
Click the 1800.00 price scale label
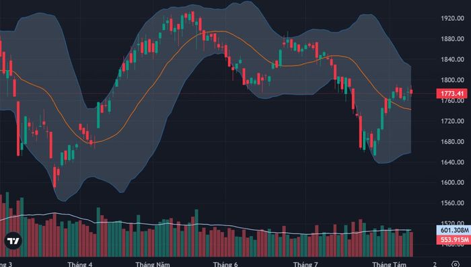(452, 80)
